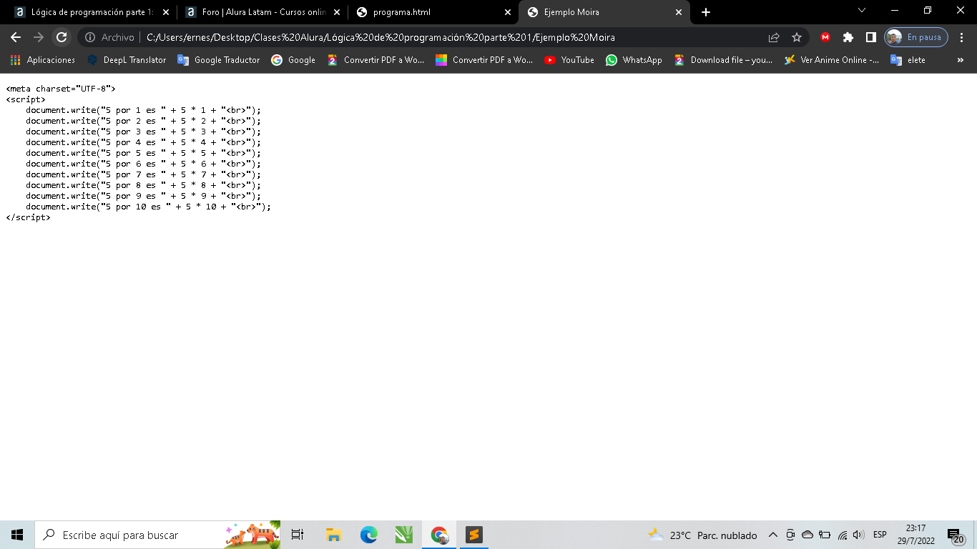Switch to Google Chrome in the taskbar

coord(438,535)
